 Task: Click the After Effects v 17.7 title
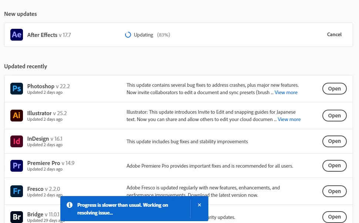(49, 35)
